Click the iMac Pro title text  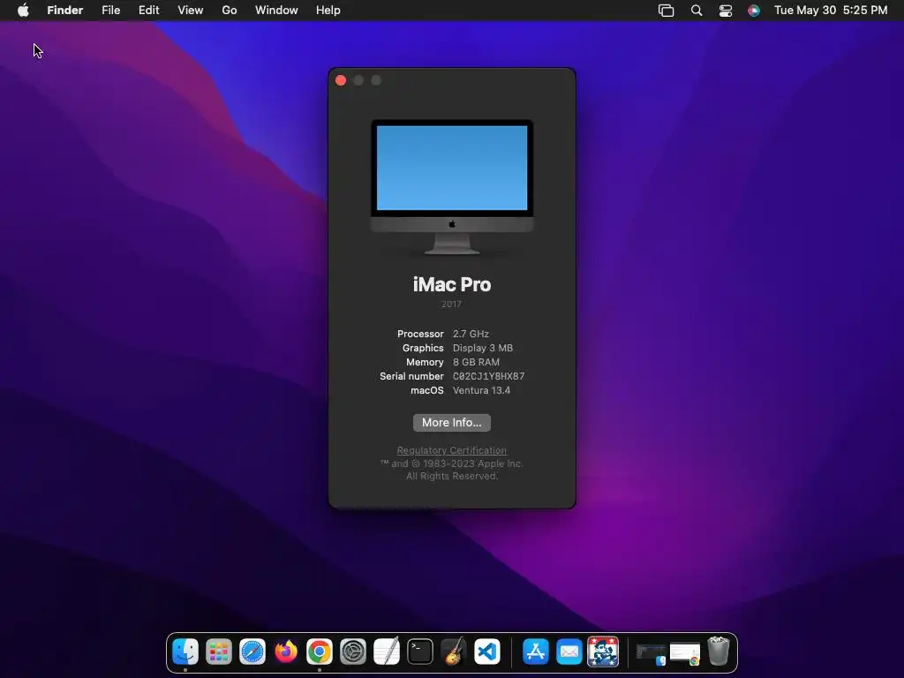[x=452, y=284]
